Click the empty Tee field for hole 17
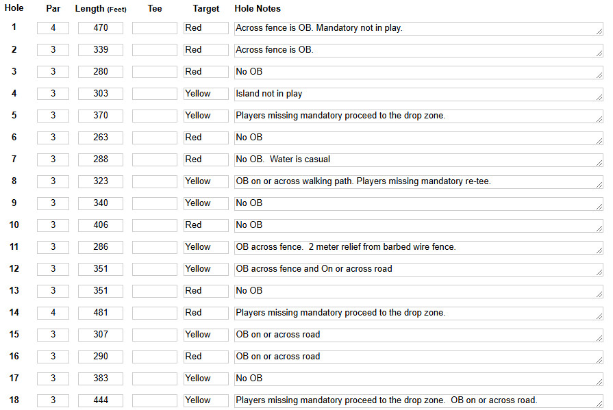This screenshot has height=410, width=613. click(154, 379)
